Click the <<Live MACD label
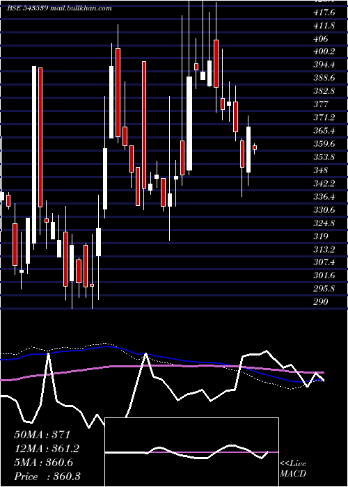Viewport: 348px width, 487px height. pyautogui.click(x=293, y=468)
